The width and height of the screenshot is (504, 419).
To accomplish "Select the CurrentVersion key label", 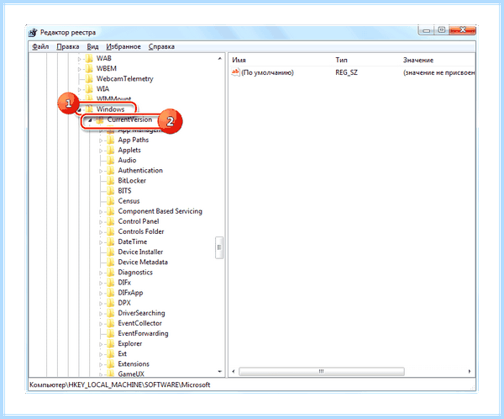I will pyautogui.click(x=129, y=119).
